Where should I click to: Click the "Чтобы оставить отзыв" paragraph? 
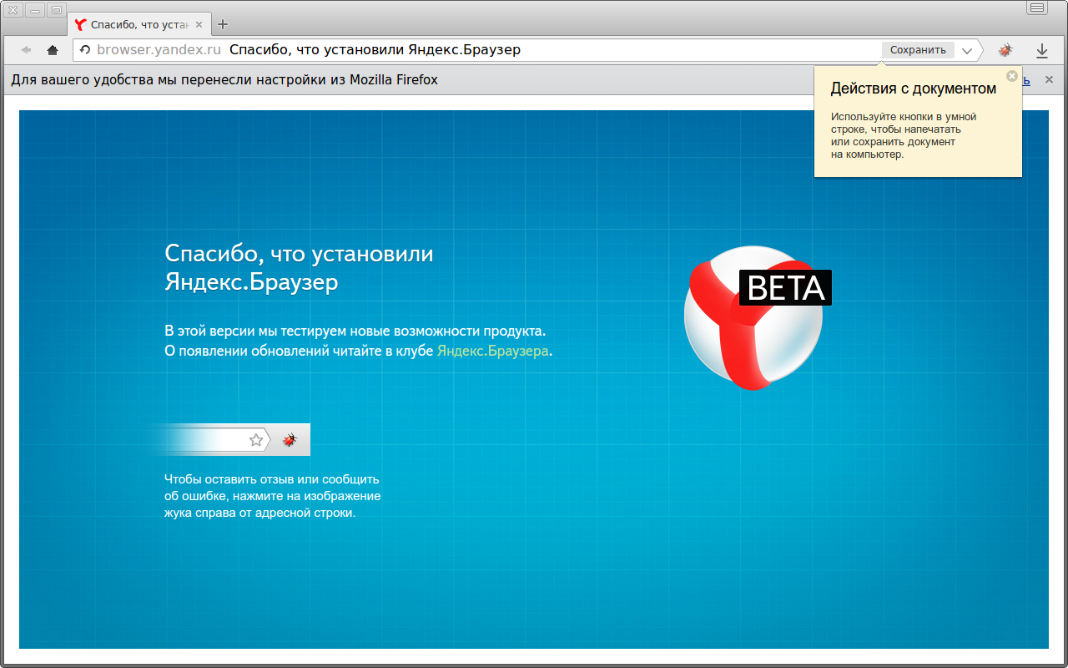click(272, 496)
